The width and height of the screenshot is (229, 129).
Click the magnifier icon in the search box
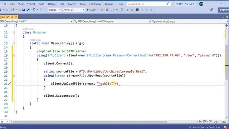click(x=168, y=4)
